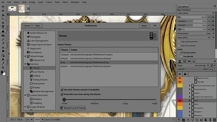Viewport: 217px width, 122px height.
Task: Open the Filters menu
Action: click(65, 2)
